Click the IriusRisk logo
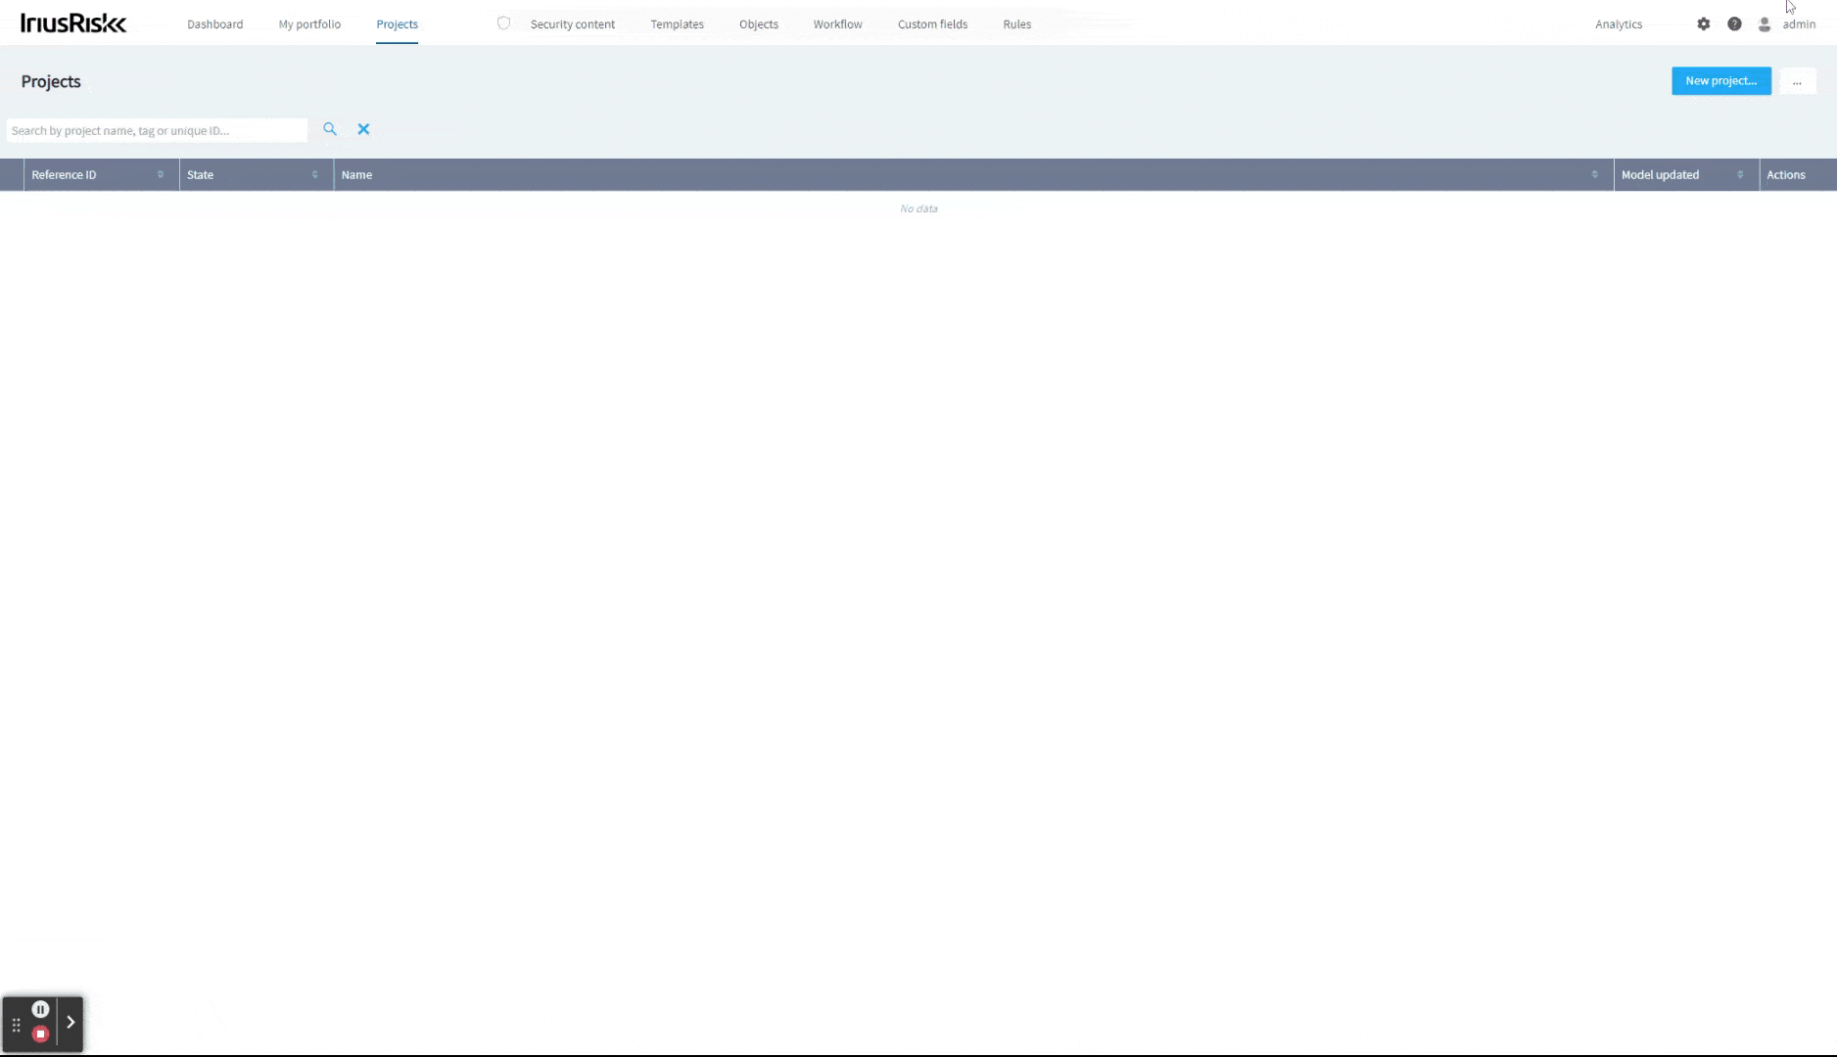Viewport: 1837px width, 1057px height. 72,22
